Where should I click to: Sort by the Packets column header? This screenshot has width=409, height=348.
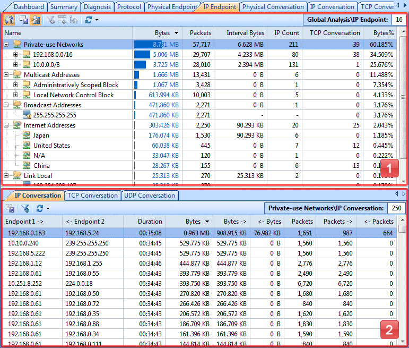tap(200, 33)
